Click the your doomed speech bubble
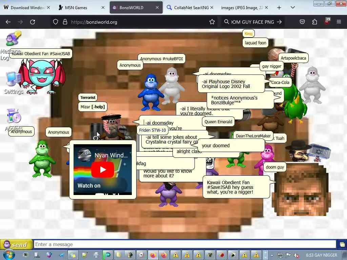Screen dimensions: 347x260 coord(231,146)
